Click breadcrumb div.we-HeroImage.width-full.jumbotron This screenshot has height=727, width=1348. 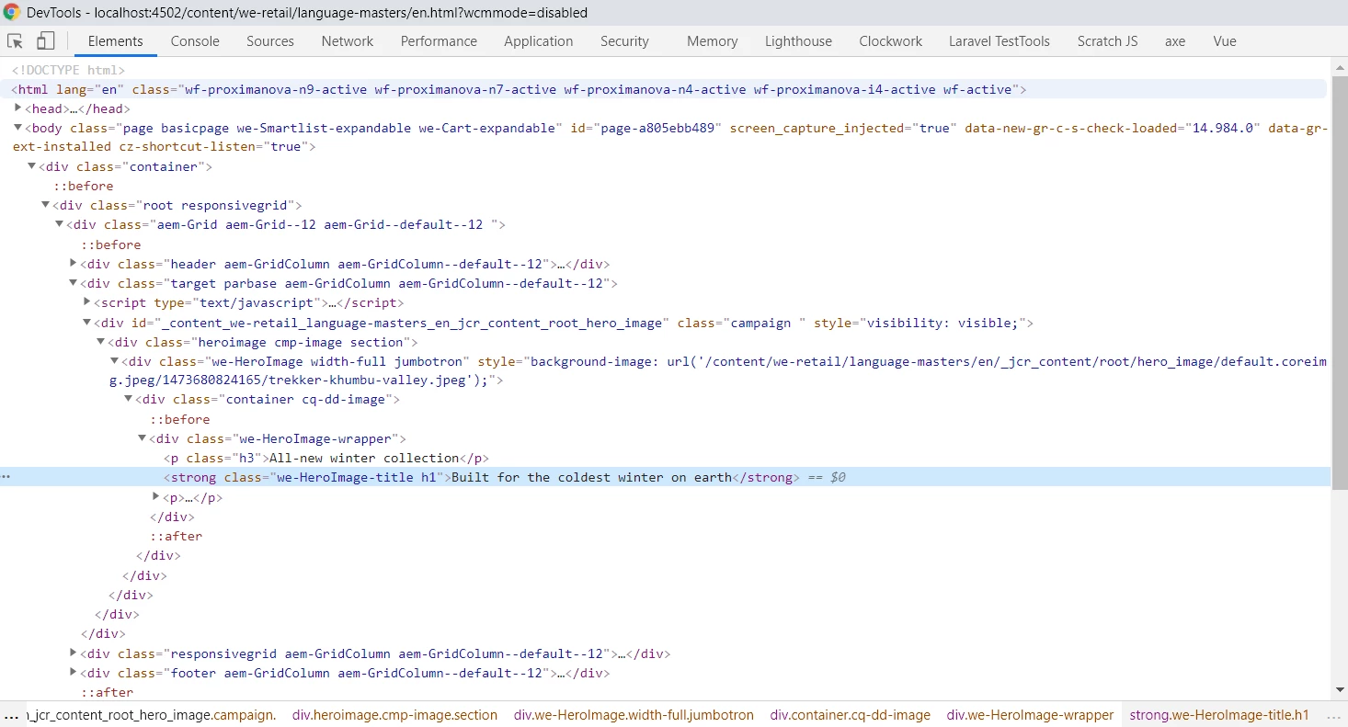pyautogui.click(x=634, y=715)
